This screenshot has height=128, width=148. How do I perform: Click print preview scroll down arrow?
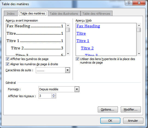pos(68,54)
